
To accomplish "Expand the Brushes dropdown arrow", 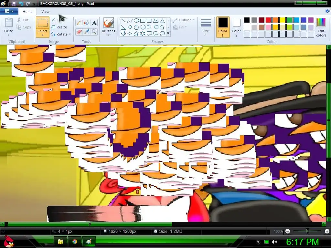I will tap(109, 35).
